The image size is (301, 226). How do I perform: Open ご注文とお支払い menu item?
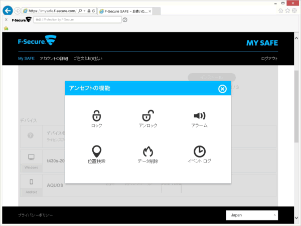88,58
